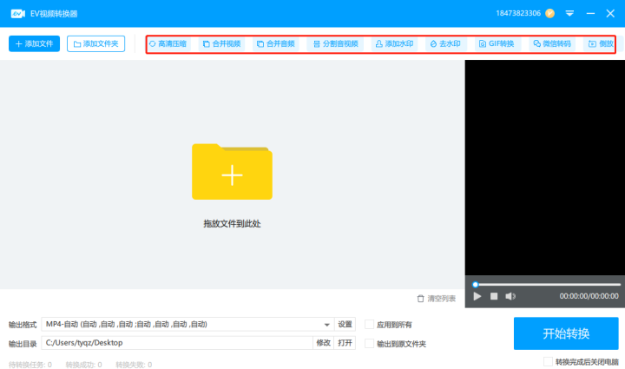Tick the 输出到源文件夹 checkbox
This screenshot has width=625, height=369.
(x=370, y=343)
